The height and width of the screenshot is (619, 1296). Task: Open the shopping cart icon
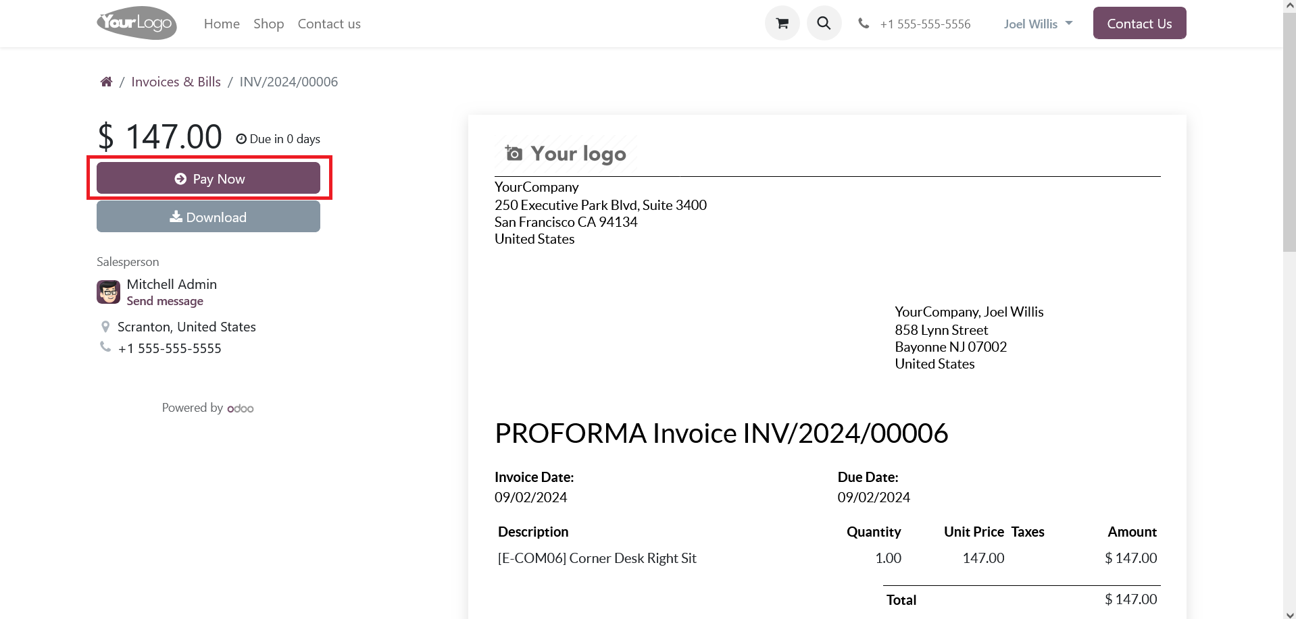click(781, 22)
